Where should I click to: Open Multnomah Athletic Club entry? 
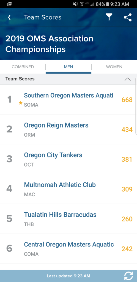coord(68,189)
